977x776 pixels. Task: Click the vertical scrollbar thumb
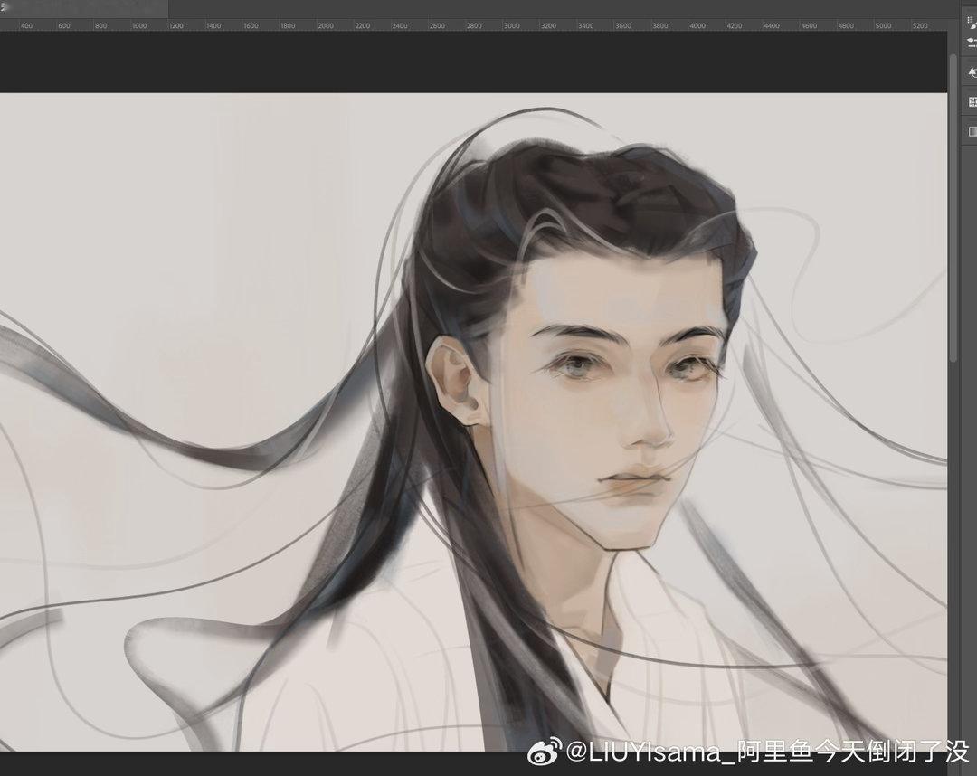point(953,207)
